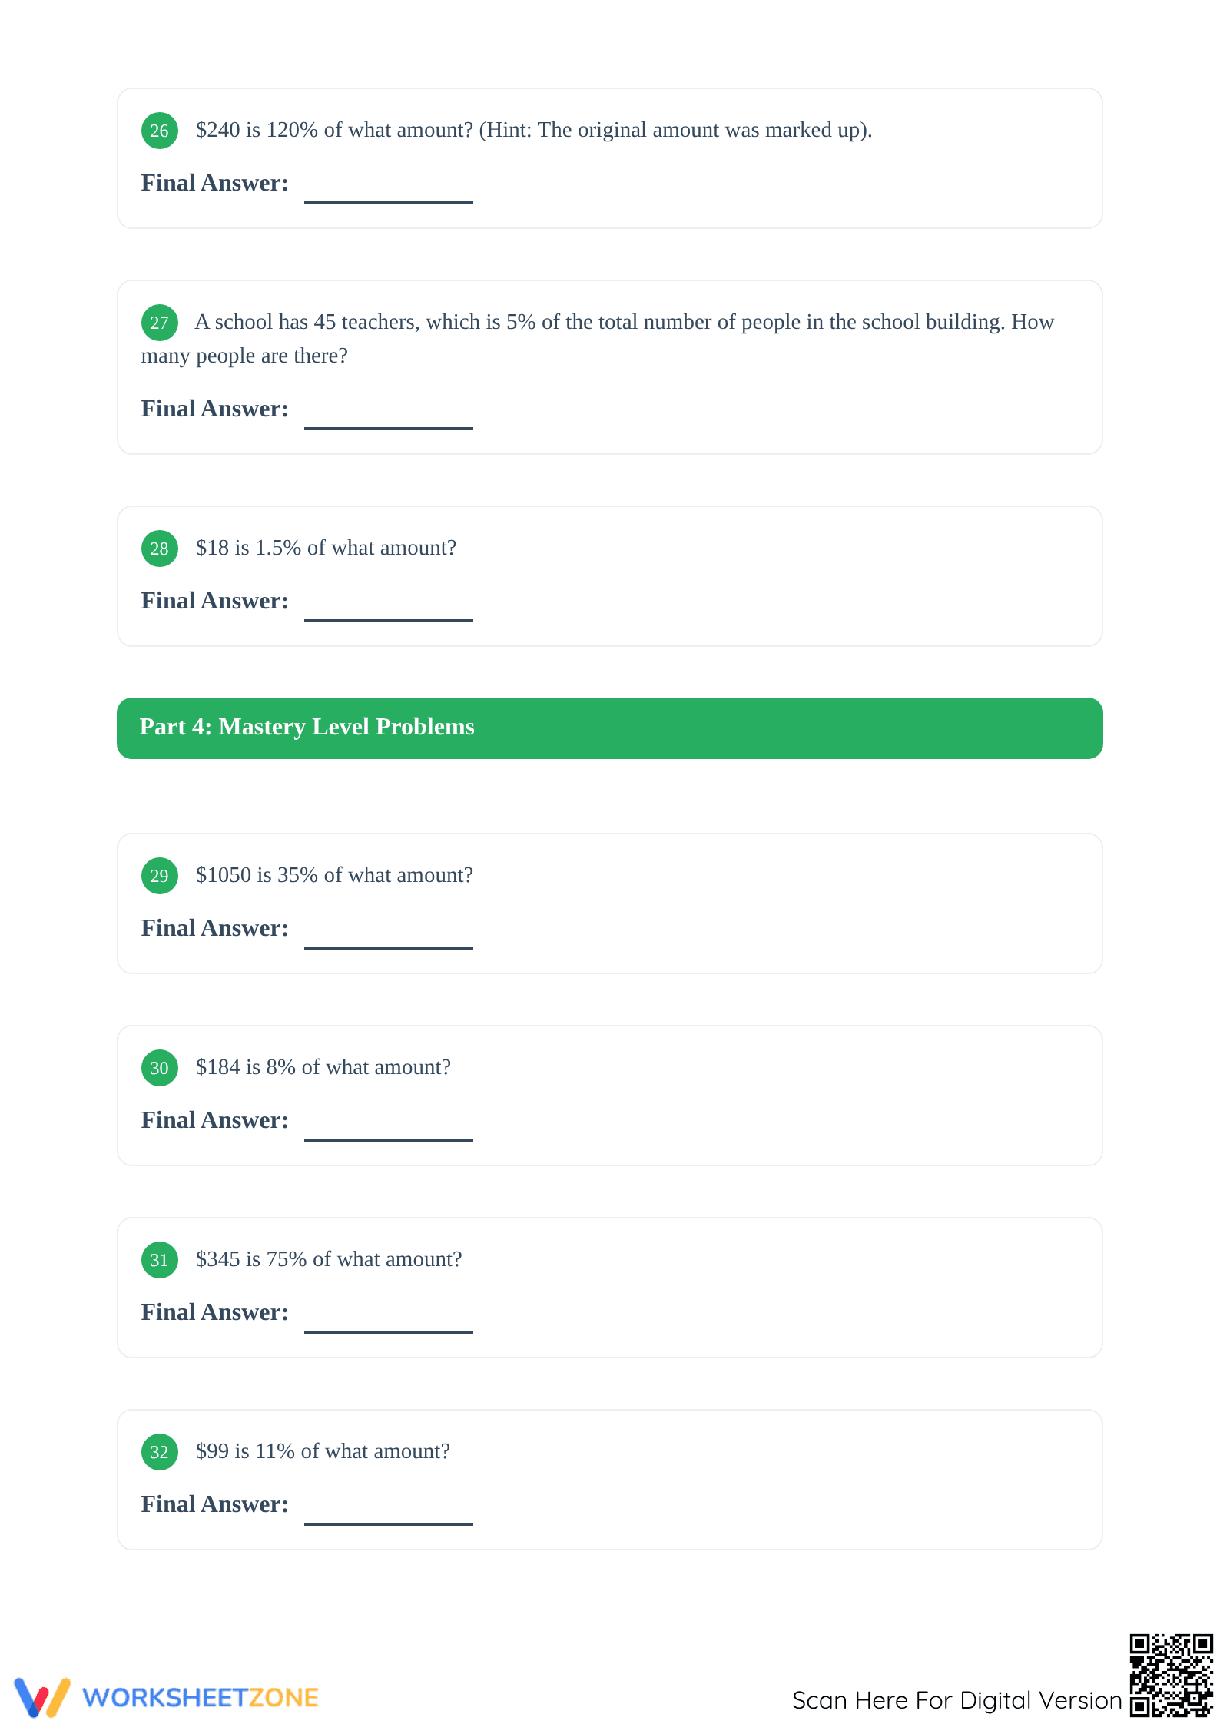The width and height of the screenshot is (1220, 1724).
Task: Select the answer blank for $184 question
Action: click(389, 1139)
